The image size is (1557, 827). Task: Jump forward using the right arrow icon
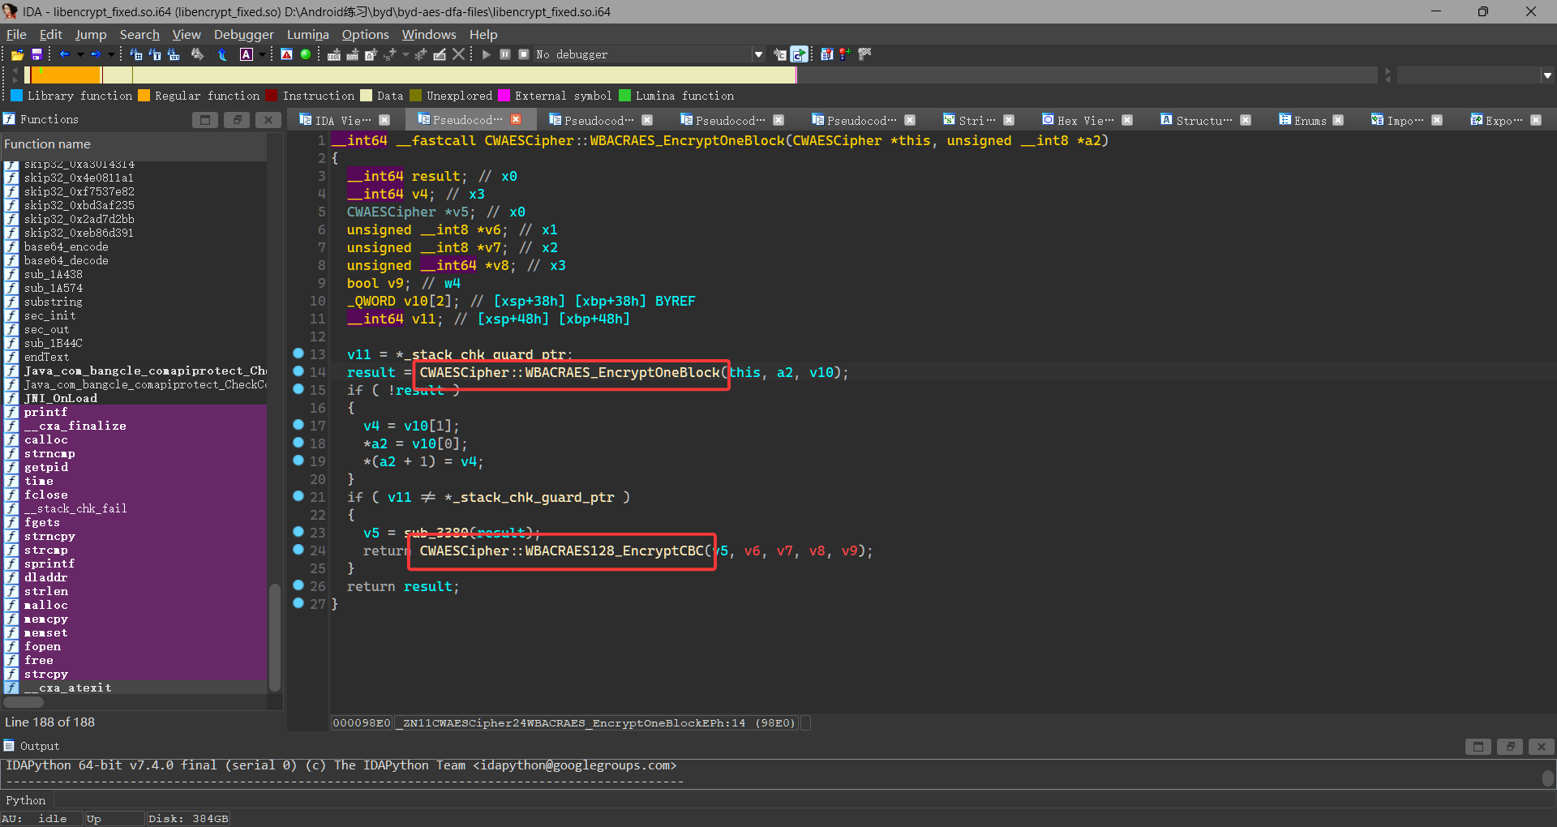[96, 54]
